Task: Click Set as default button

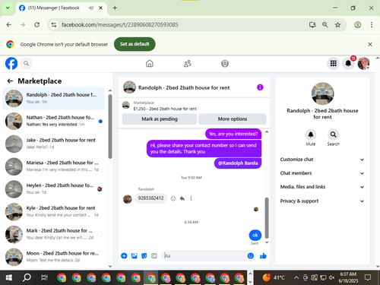Action: [x=135, y=44]
